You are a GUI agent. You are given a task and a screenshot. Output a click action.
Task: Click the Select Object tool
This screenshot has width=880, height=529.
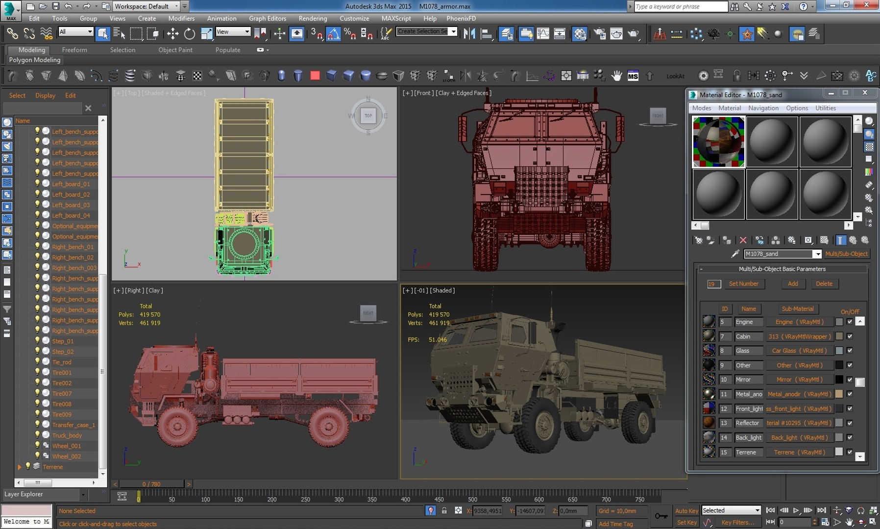click(x=102, y=33)
